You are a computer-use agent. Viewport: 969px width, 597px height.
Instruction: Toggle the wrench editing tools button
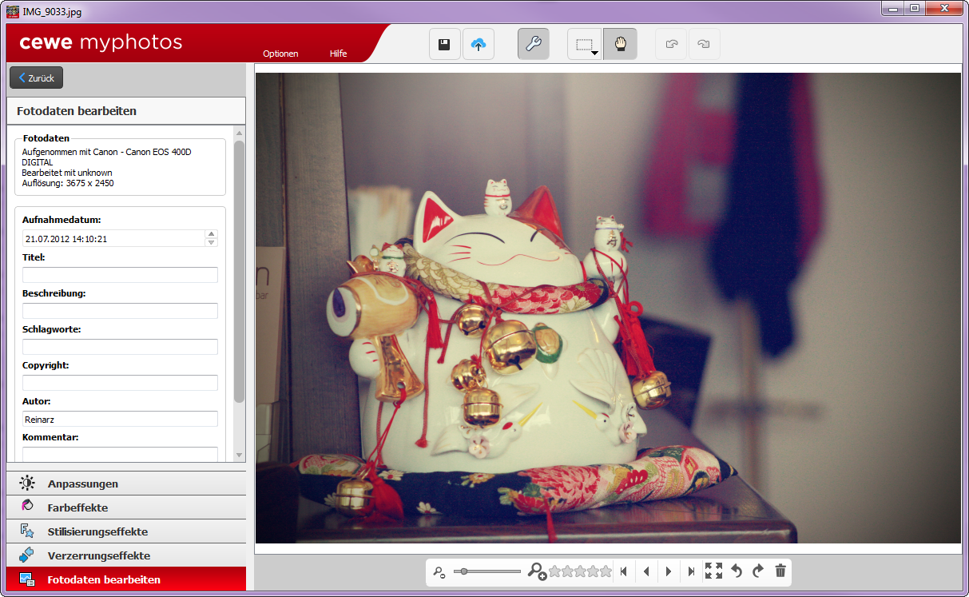(533, 45)
